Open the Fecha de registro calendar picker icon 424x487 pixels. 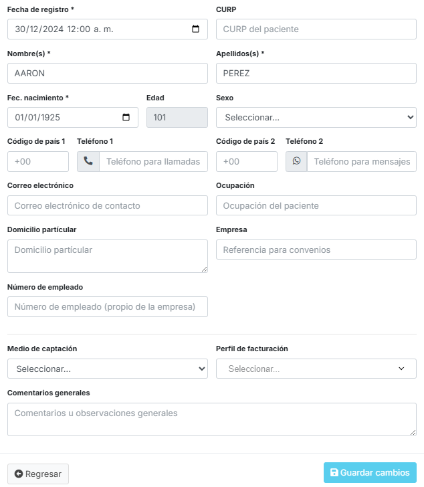point(195,29)
